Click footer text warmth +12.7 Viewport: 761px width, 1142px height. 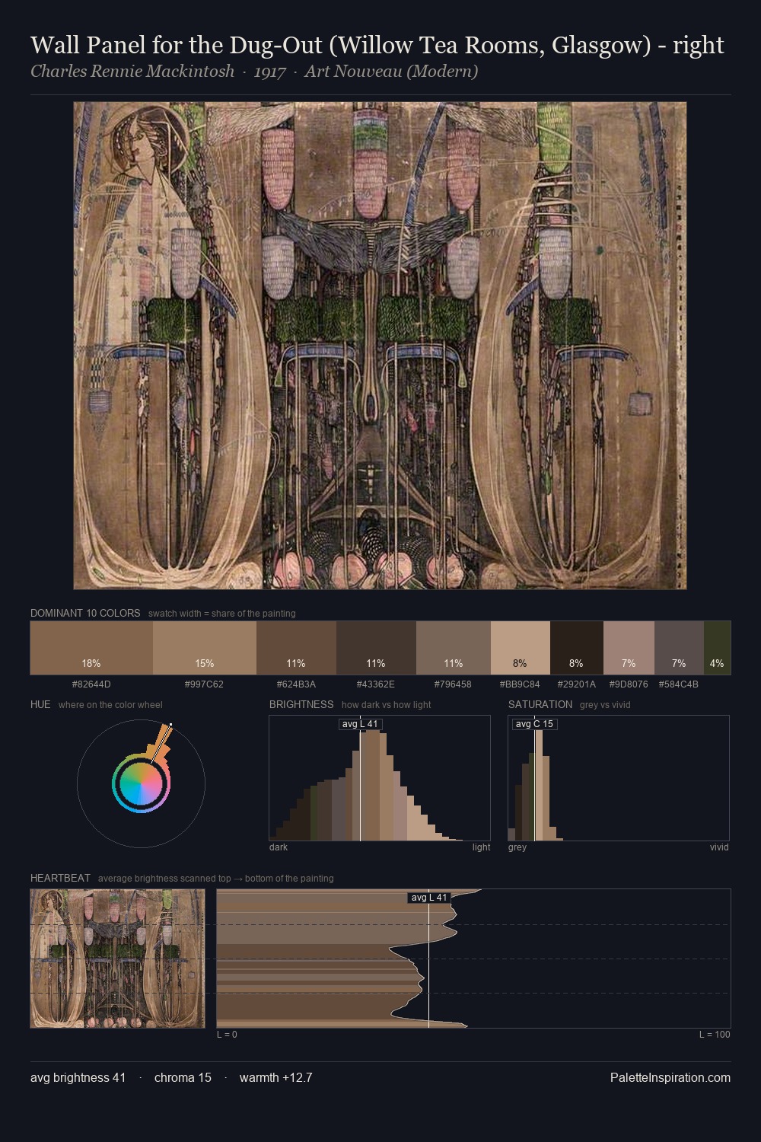pos(275,1078)
